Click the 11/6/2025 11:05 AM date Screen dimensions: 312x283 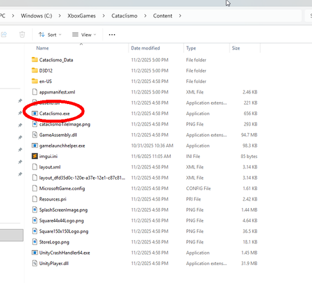(x=151, y=156)
